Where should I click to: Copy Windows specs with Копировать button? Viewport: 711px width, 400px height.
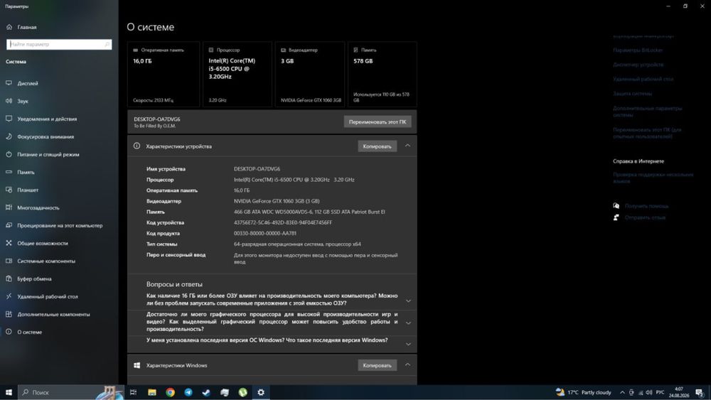(x=378, y=365)
